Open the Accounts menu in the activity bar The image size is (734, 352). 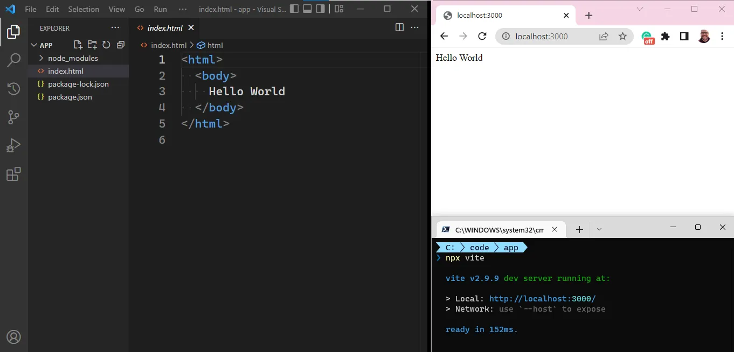[13, 337]
